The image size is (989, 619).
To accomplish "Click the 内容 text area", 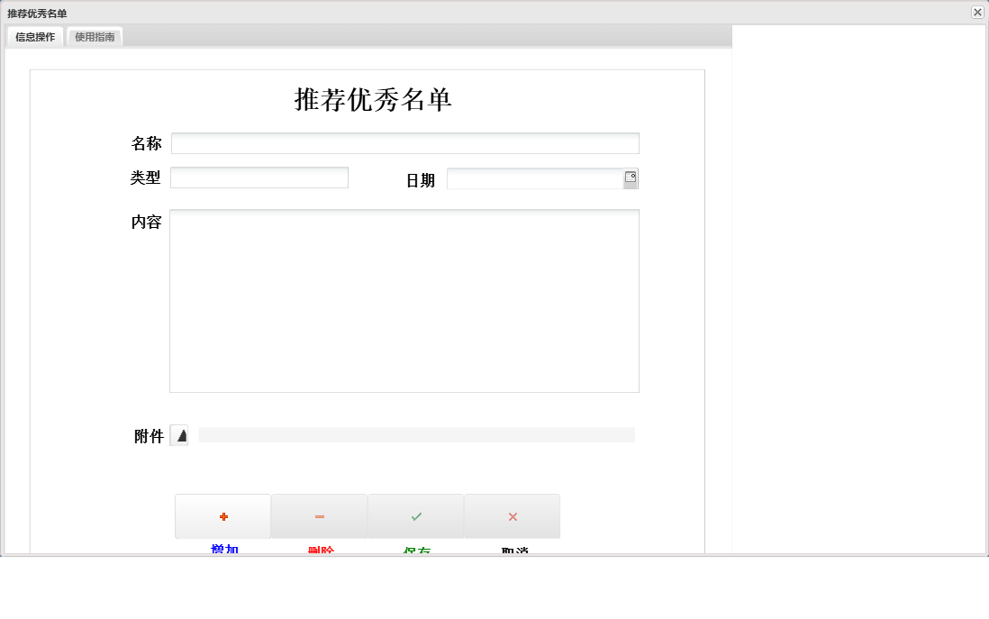I will 404,300.
